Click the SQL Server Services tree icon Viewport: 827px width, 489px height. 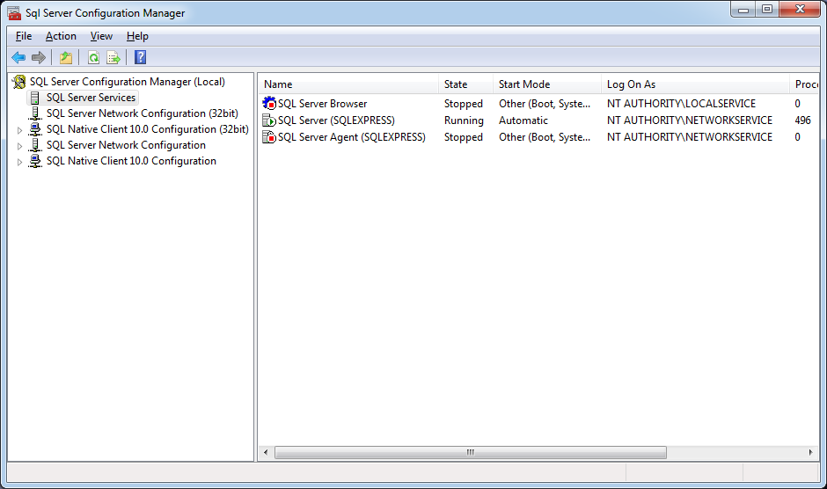[35, 98]
